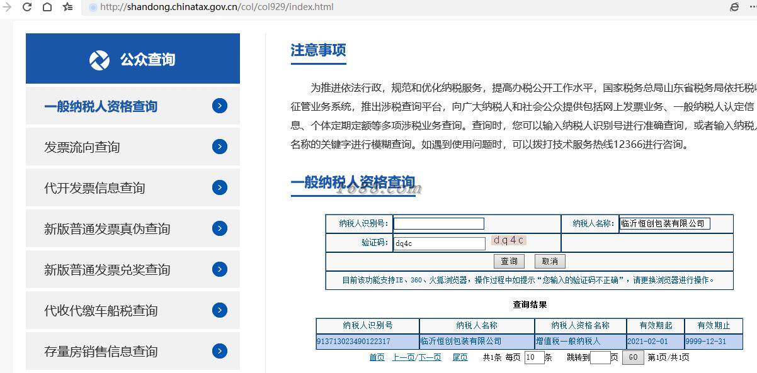757x373 pixels.
Task: Select taxpayer ID 913713023490122317 cell
Action: point(368,341)
